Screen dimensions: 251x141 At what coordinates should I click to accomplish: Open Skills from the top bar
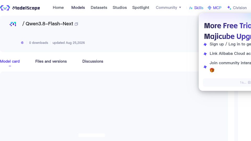[x=196, y=8]
